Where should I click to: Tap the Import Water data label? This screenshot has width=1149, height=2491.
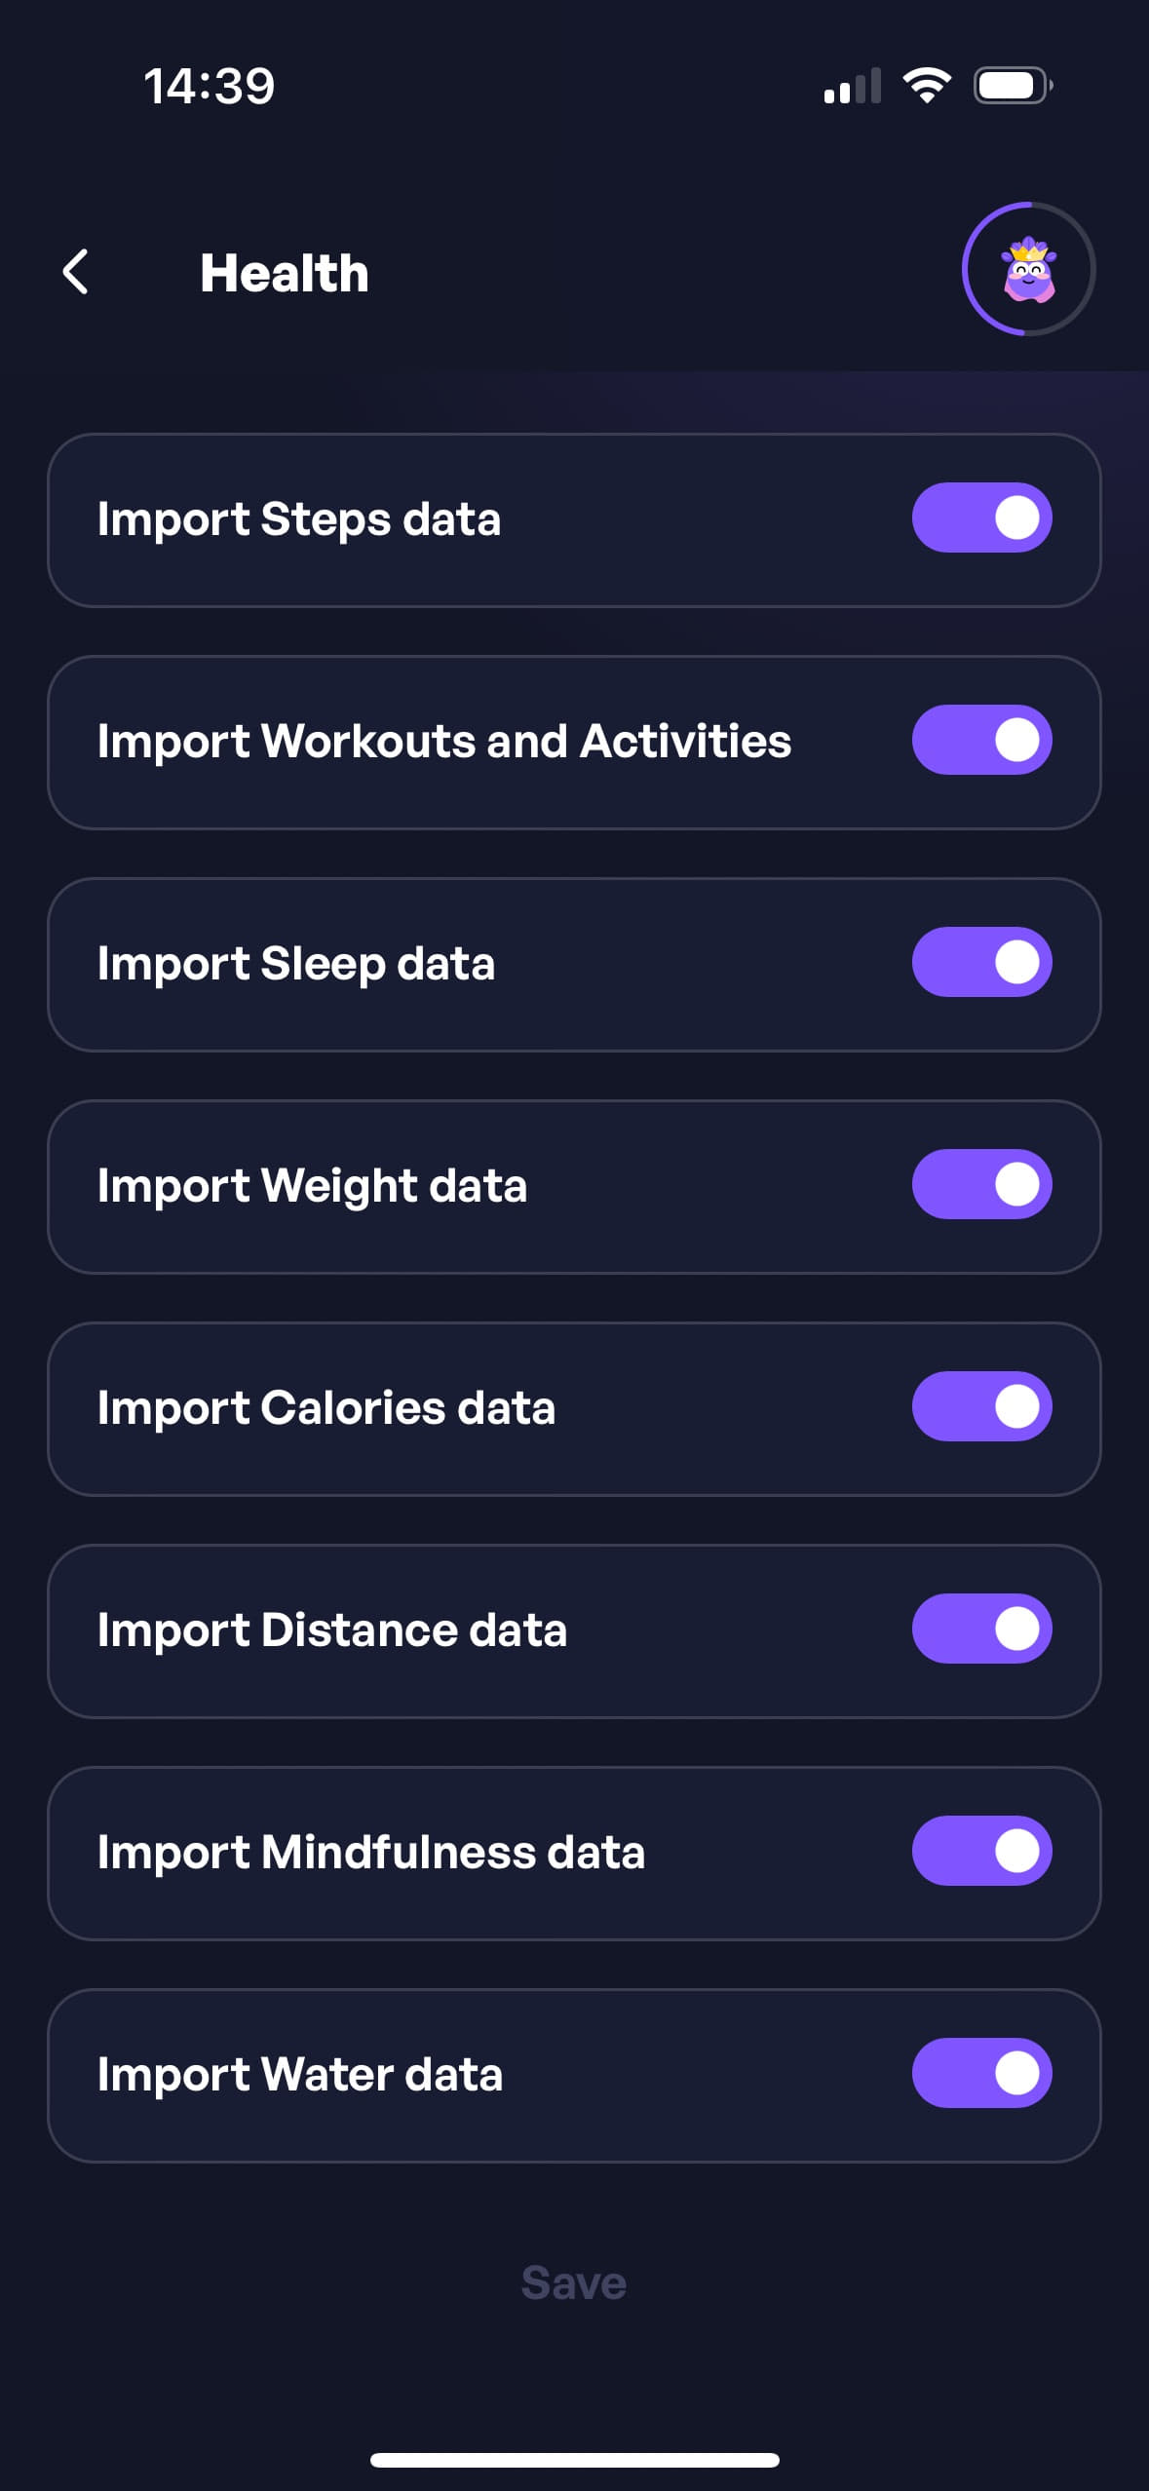click(300, 2074)
